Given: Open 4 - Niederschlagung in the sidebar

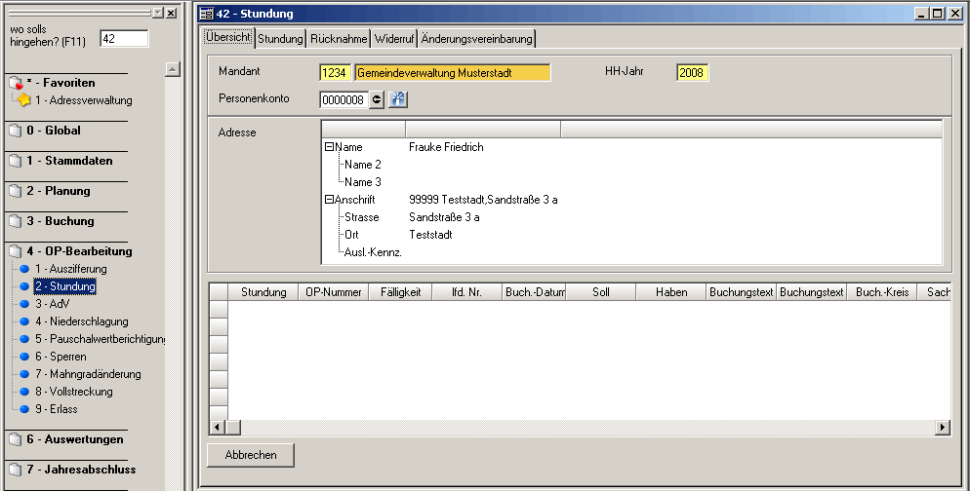Looking at the screenshot, I should [x=81, y=321].
